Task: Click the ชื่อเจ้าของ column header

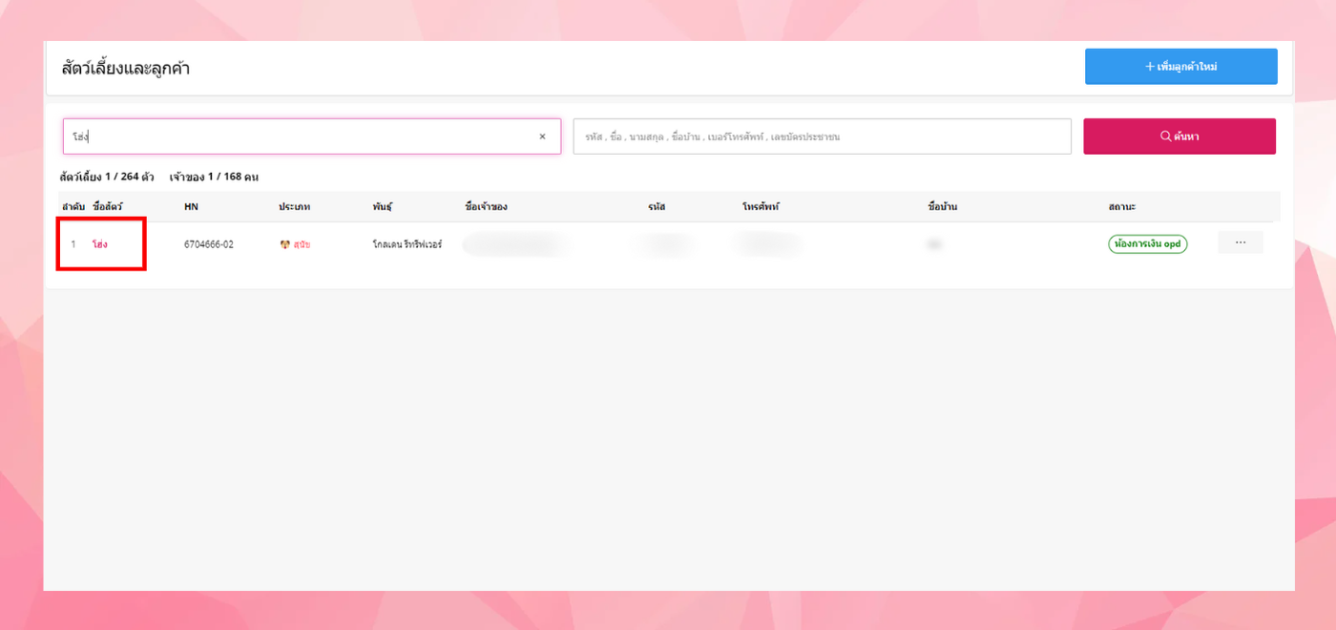Action: 486,207
